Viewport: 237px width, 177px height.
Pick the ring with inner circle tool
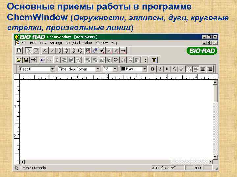[x=66, y=50]
